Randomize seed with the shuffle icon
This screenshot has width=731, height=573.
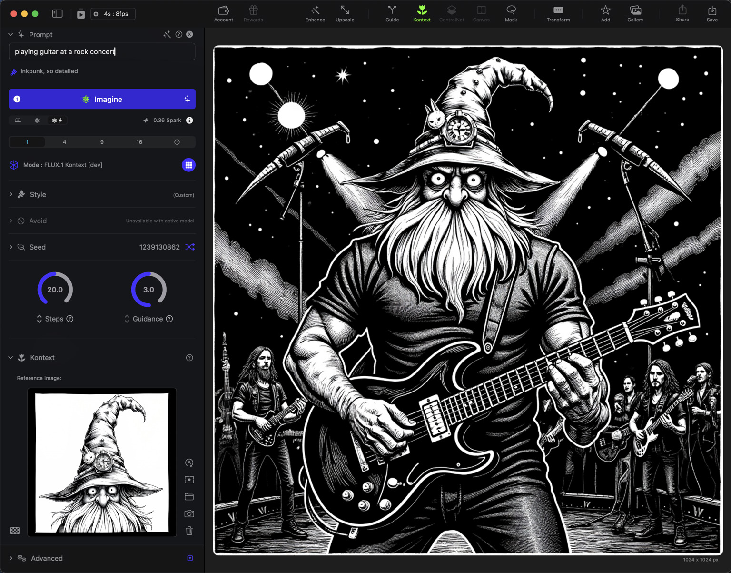(x=190, y=247)
